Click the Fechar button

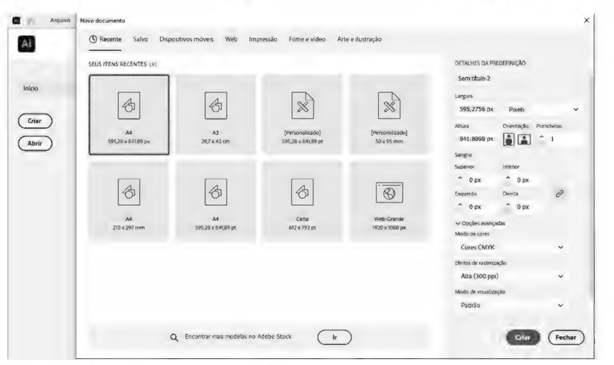pyautogui.click(x=566, y=337)
